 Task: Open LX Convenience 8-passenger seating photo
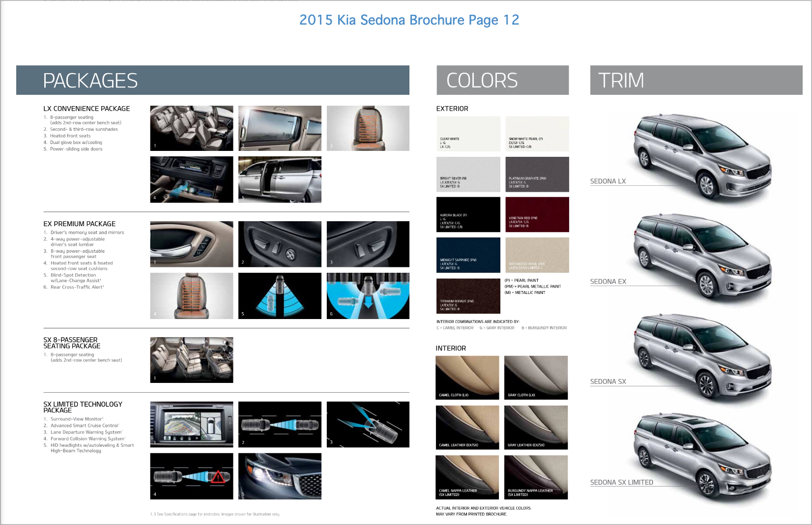[192, 128]
